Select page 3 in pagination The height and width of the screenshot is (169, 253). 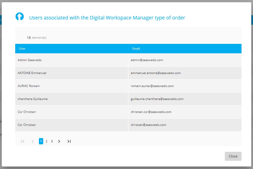(x=52, y=141)
